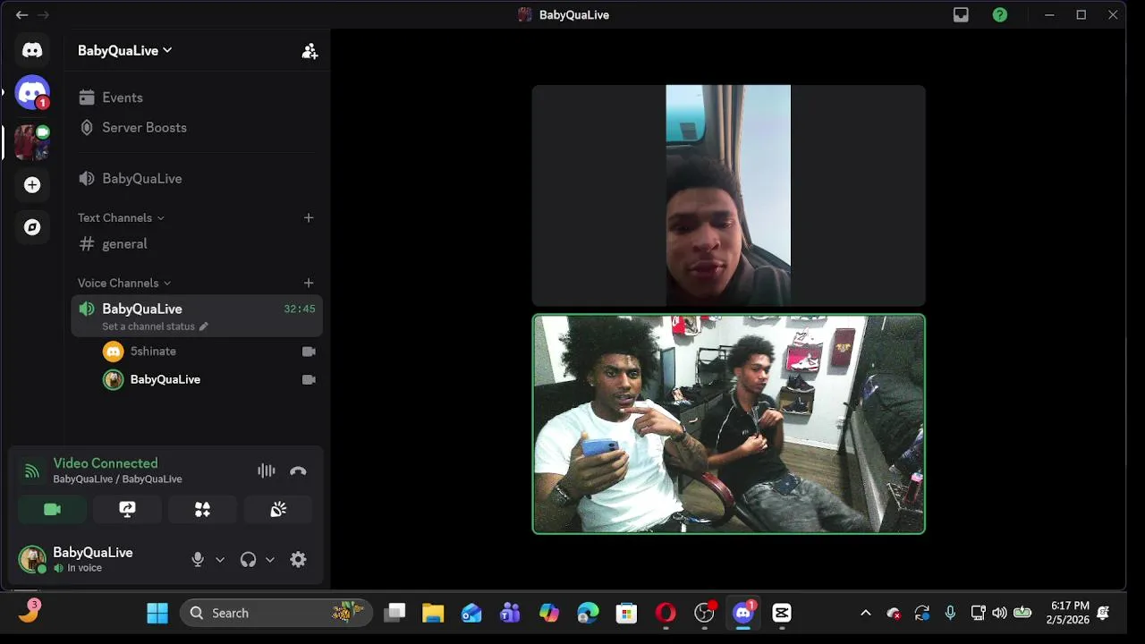Open Video Connected connection details
The height and width of the screenshot is (644, 1145).
[105, 463]
